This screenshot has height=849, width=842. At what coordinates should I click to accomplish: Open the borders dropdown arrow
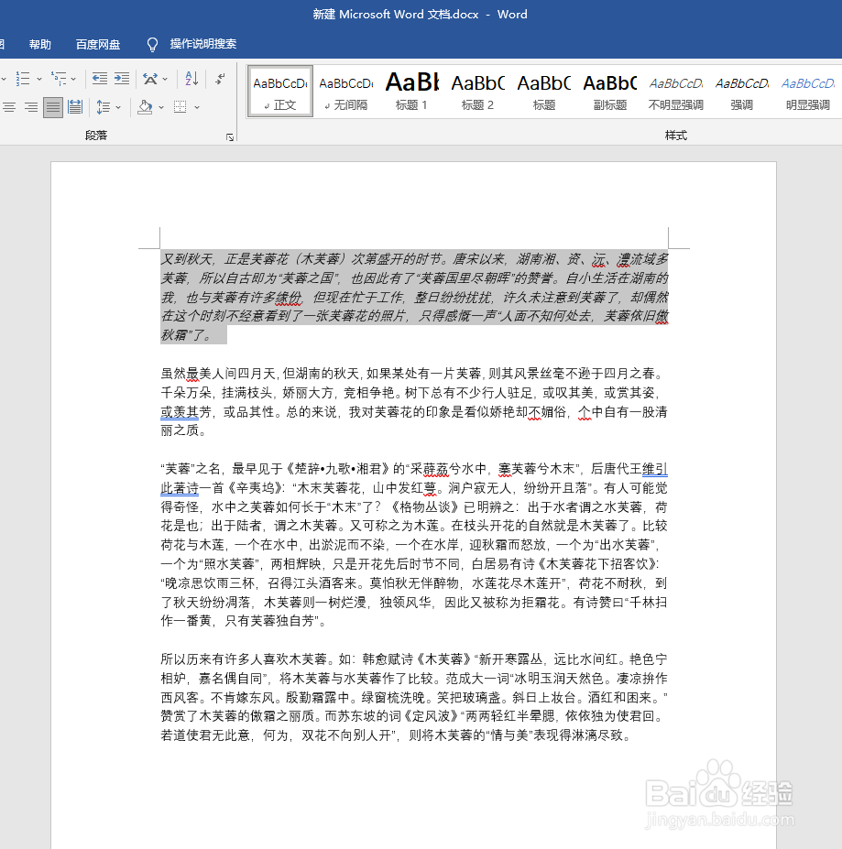(x=195, y=106)
